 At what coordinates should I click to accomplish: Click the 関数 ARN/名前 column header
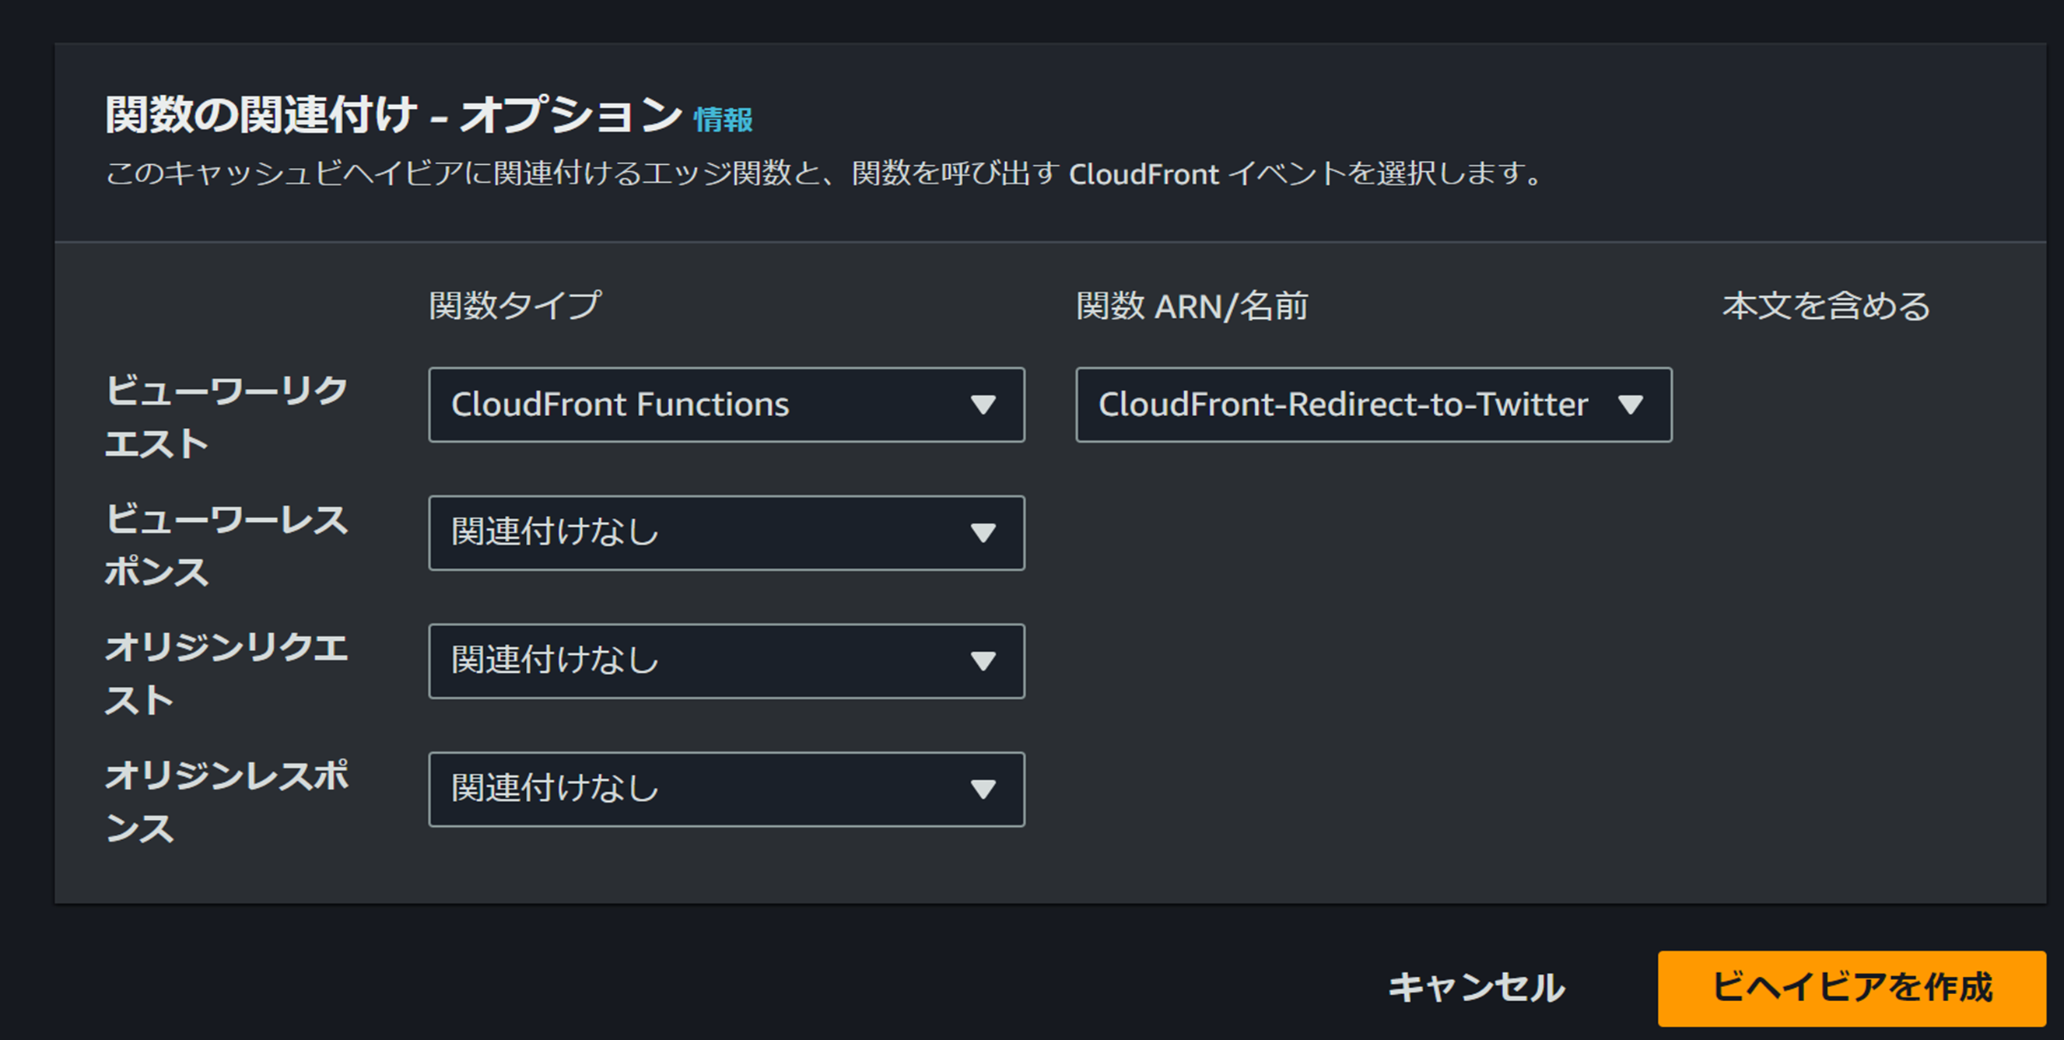pos(1191,305)
